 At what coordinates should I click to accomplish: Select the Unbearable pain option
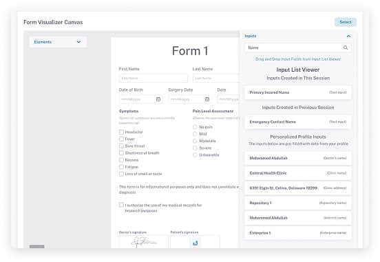[195, 155]
